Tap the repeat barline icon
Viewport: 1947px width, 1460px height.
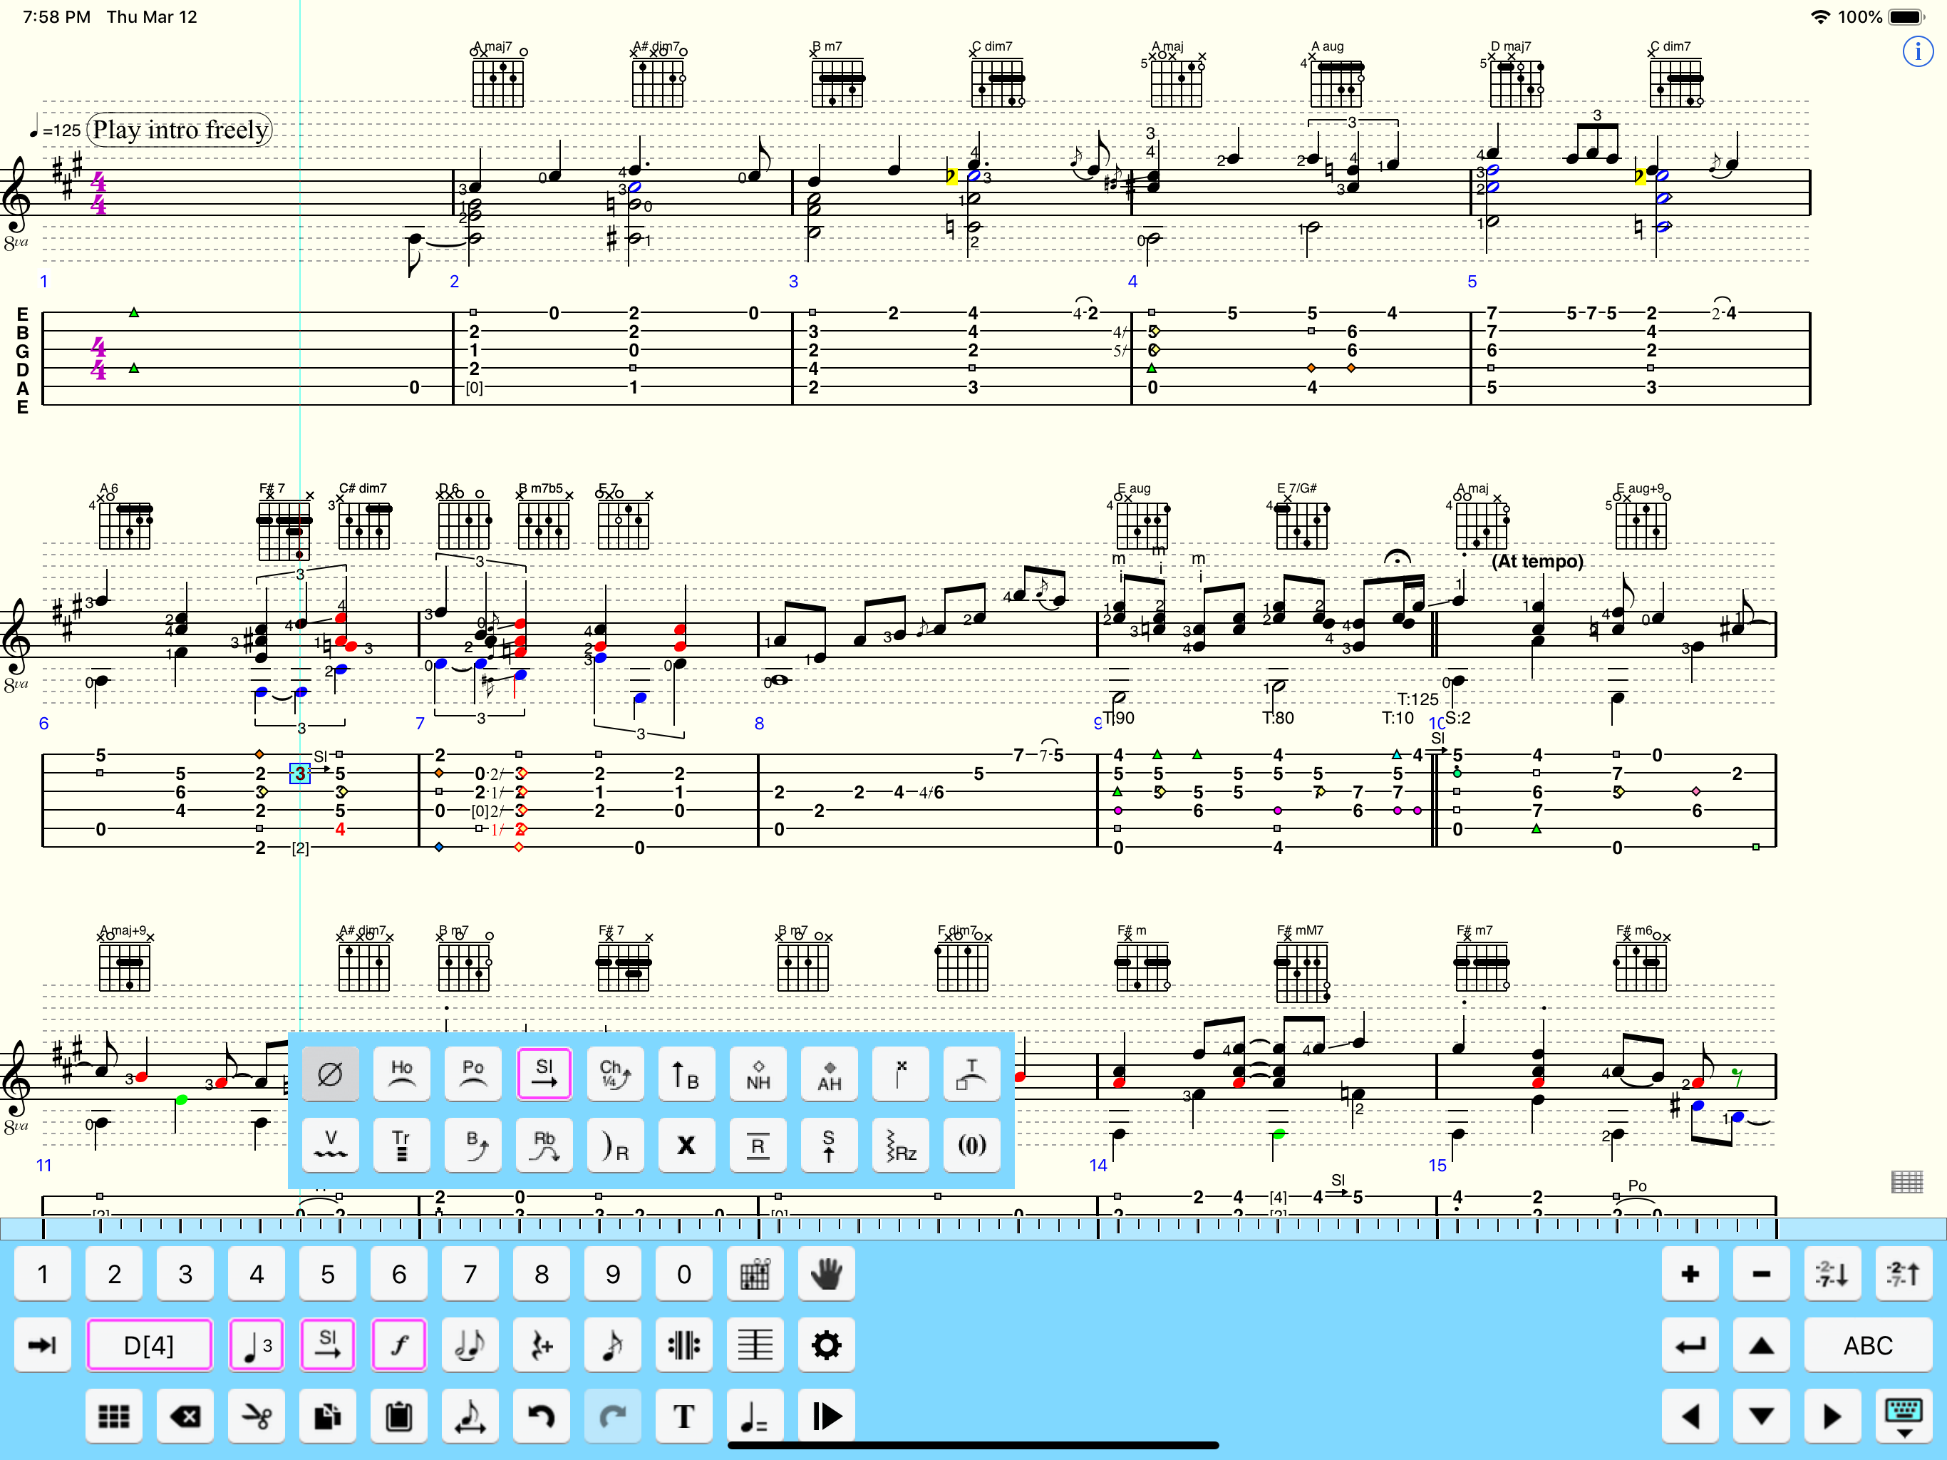(x=683, y=1345)
